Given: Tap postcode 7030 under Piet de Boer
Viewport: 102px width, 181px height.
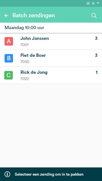Looking at the screenshot, I should (x=25, y=62).
